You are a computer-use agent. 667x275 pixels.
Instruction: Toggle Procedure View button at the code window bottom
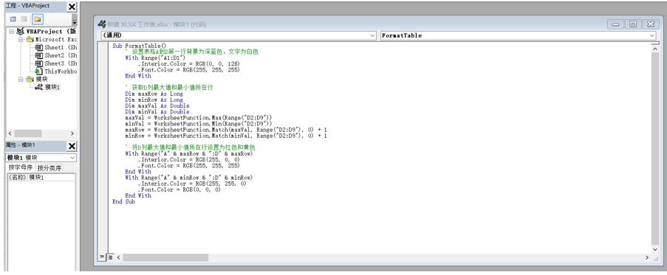[x=102, y=257]
